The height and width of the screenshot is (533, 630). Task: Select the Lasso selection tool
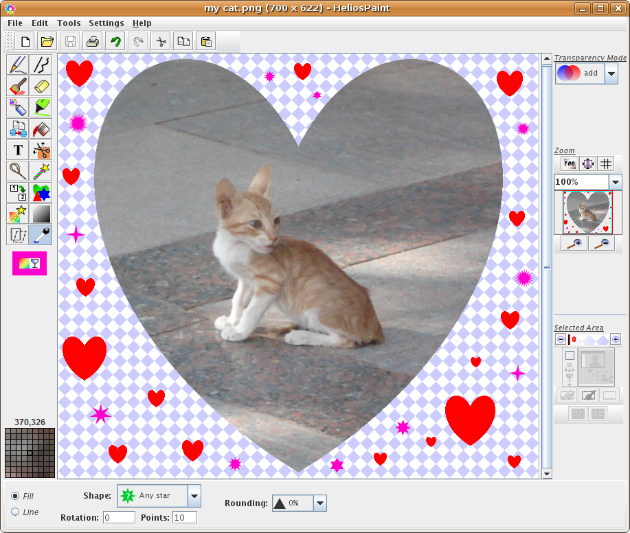point(18,171)
